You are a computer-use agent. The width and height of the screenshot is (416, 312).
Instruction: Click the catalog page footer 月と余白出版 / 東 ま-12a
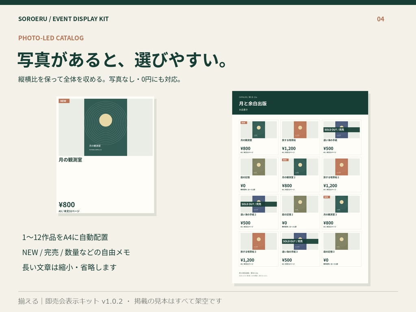(x=248, y=273)
